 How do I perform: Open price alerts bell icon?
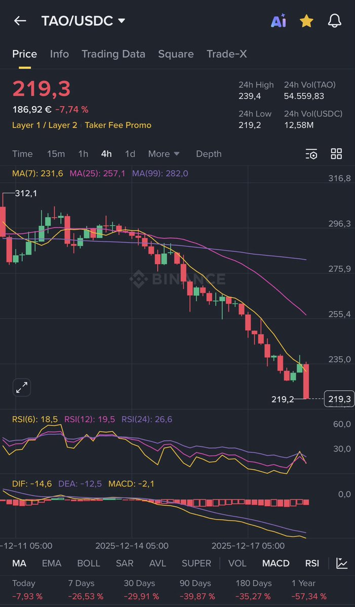pos(335,21)
